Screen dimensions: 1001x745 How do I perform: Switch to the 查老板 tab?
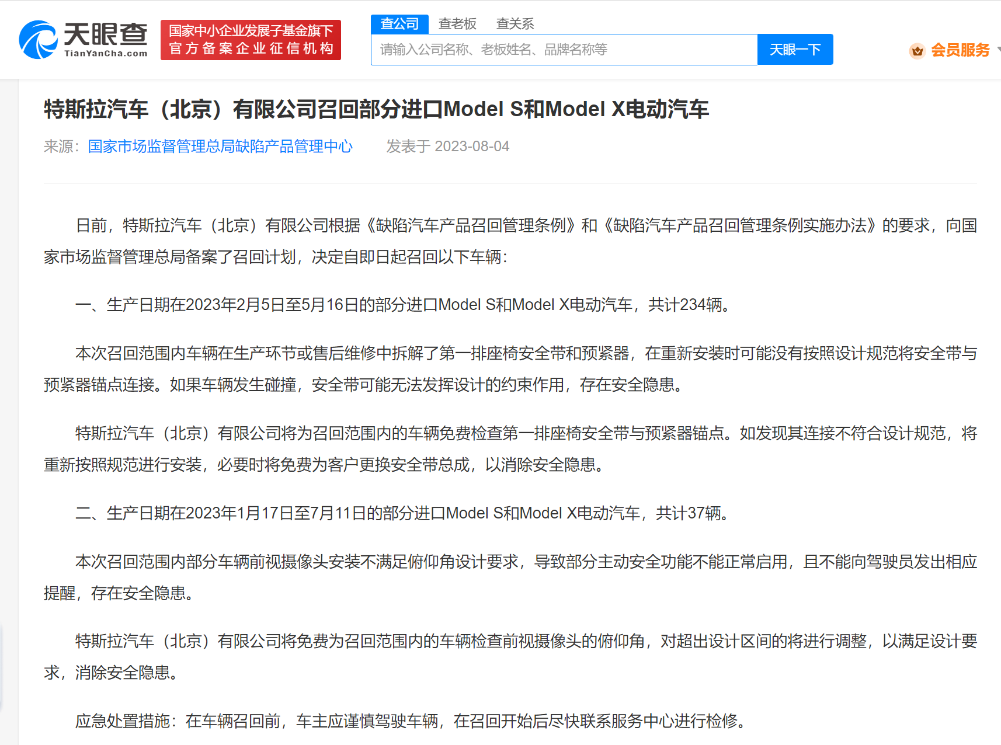tap(457, 24)
